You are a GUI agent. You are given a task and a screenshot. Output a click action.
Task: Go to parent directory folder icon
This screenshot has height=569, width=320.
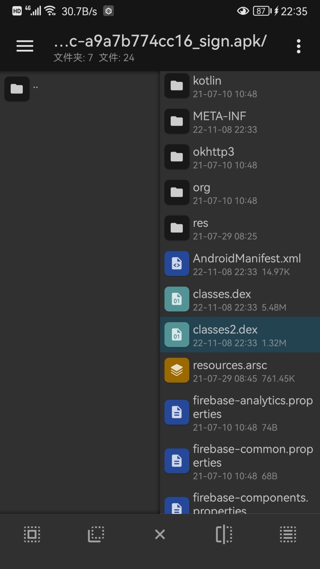click(17, 89)
